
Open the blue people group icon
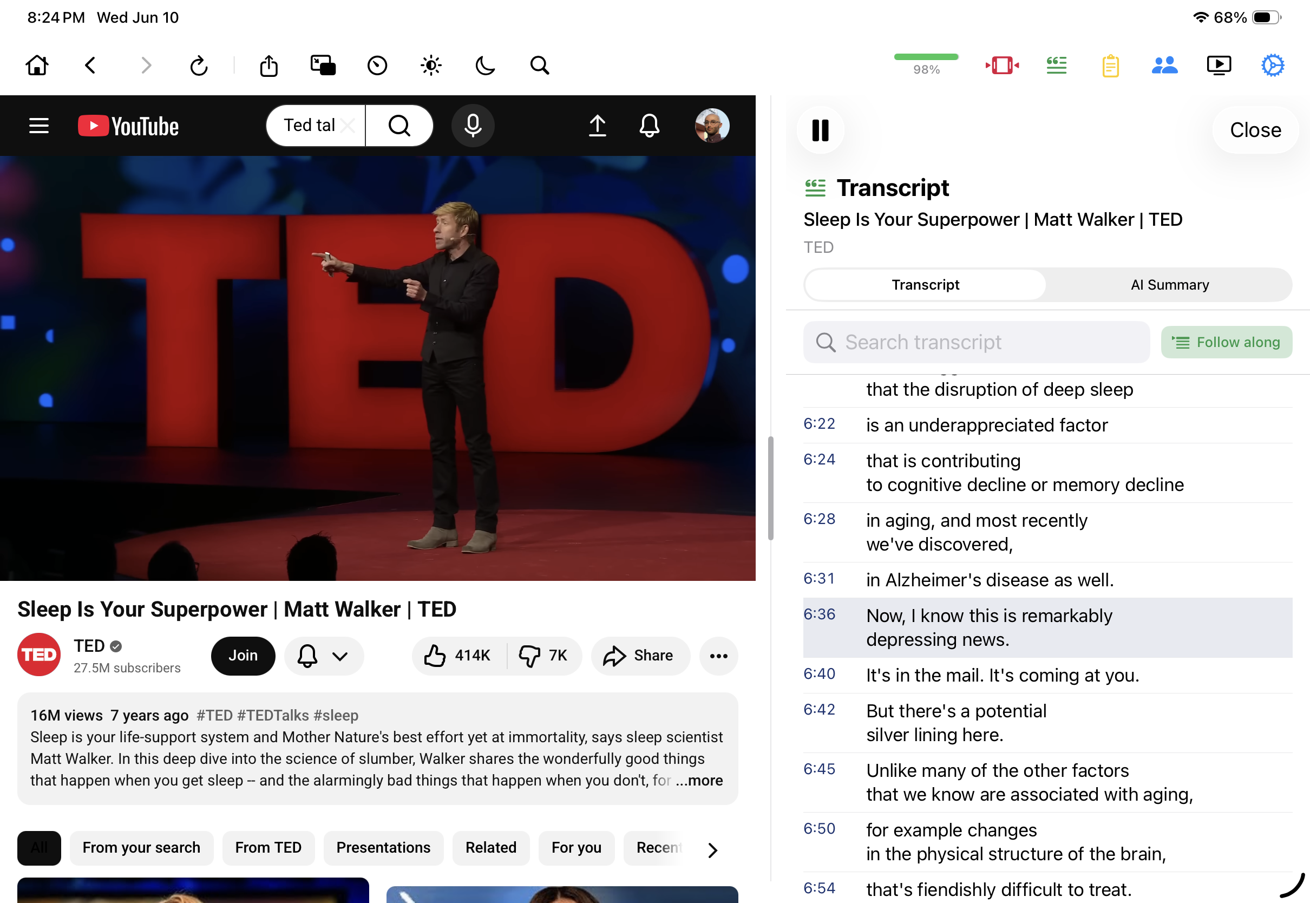pos(1164,65)
